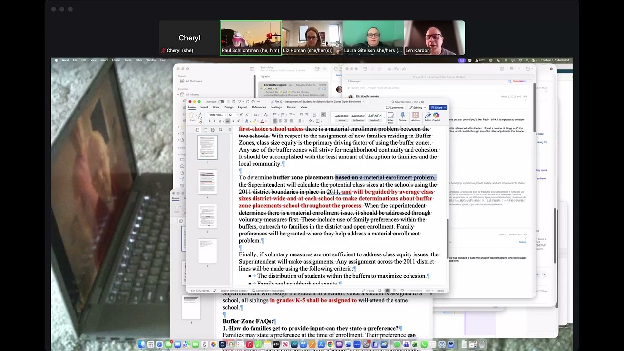Viewport: 624px width, 351px height.
Task: Open the Format menu in the macOS menu bar
Action: pyautogui.click(x=116, y=60)
